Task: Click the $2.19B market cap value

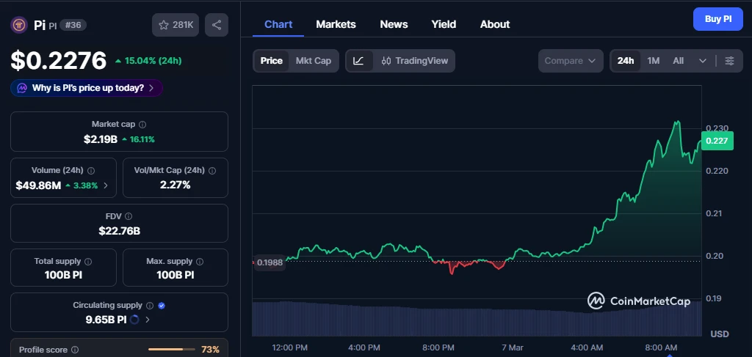Action: pos(100,139)
